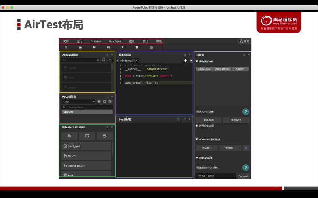Click the Serial NO. column header
The width and height of the screenshot is (318, 198).
pos(204,69)
